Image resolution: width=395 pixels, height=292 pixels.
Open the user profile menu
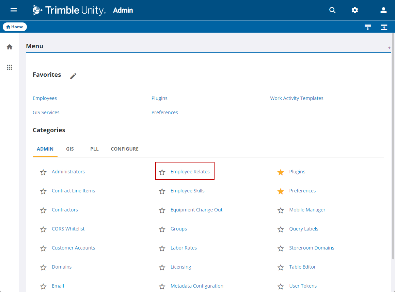[x=383, y=10]
